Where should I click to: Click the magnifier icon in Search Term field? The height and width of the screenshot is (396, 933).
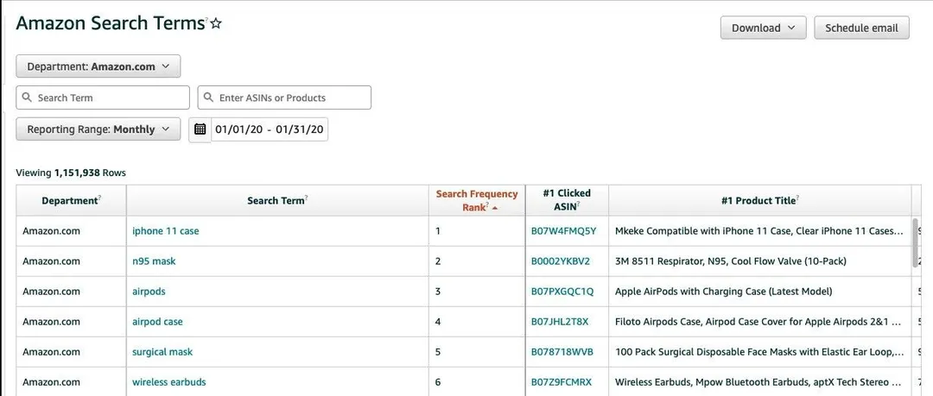27,97
